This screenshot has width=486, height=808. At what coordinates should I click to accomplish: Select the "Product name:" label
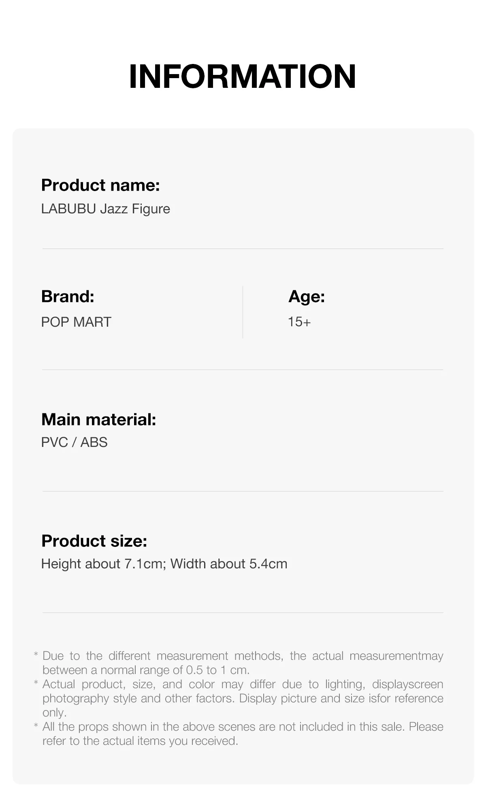100,185
